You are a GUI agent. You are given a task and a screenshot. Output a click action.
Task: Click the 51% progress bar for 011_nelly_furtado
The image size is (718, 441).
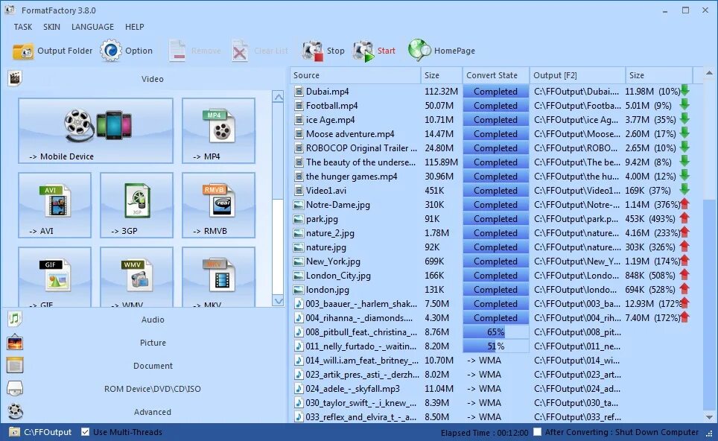[x=496, y=346]
